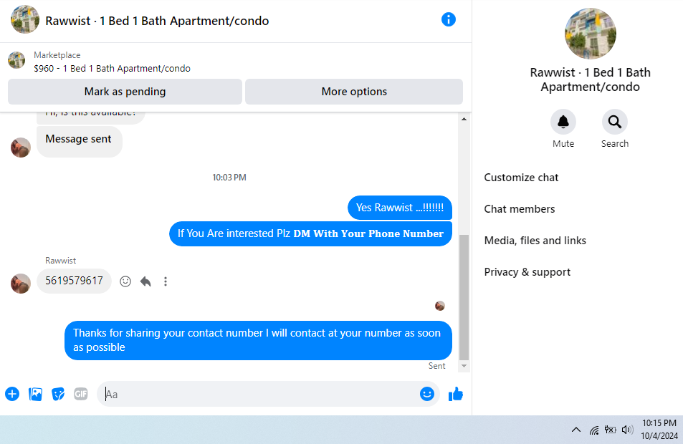Attach a photo or file
Screen dimensions: 683x444
[x=35, y=394]
